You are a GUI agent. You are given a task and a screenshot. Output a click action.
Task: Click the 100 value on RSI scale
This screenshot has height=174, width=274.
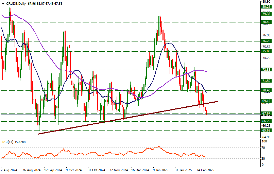pyautogui.click(x=264, y=141)
